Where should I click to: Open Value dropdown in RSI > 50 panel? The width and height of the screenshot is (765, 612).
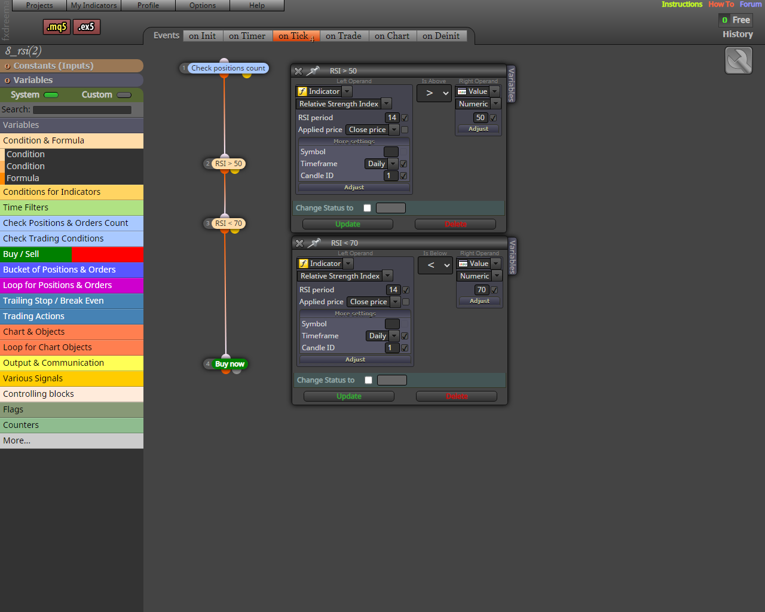[x=494, y=91]
